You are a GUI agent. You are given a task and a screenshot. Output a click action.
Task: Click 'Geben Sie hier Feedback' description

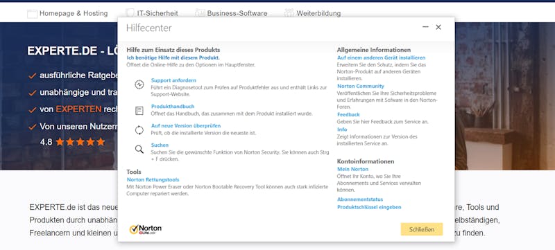tap(383, 122)
